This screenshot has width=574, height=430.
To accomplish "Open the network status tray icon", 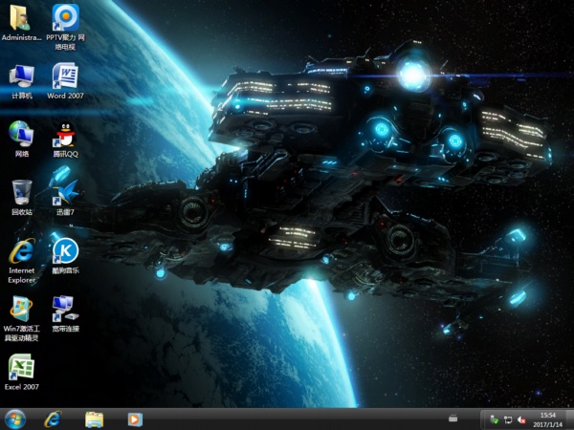I will pos(508,419).
